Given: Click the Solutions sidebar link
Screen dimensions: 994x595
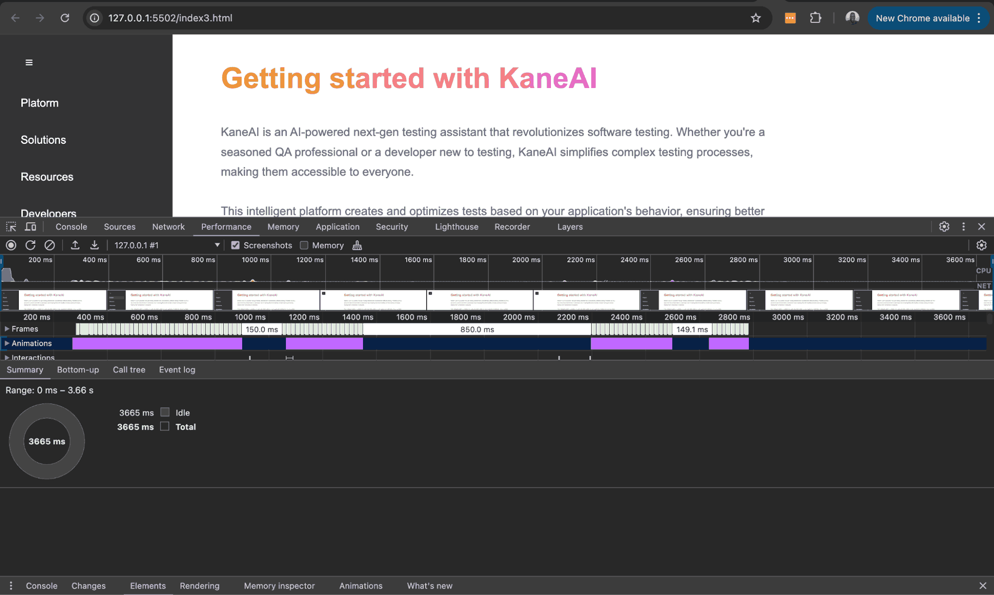Looking at the screenshot, I should tap(43, 140).
